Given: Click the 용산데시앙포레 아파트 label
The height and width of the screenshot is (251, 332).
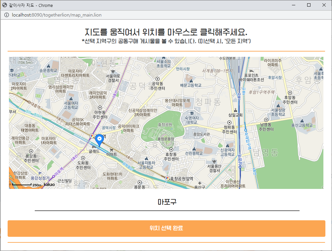Looking at the screenshot, I should pyautogui.click(x=177, y=102).
